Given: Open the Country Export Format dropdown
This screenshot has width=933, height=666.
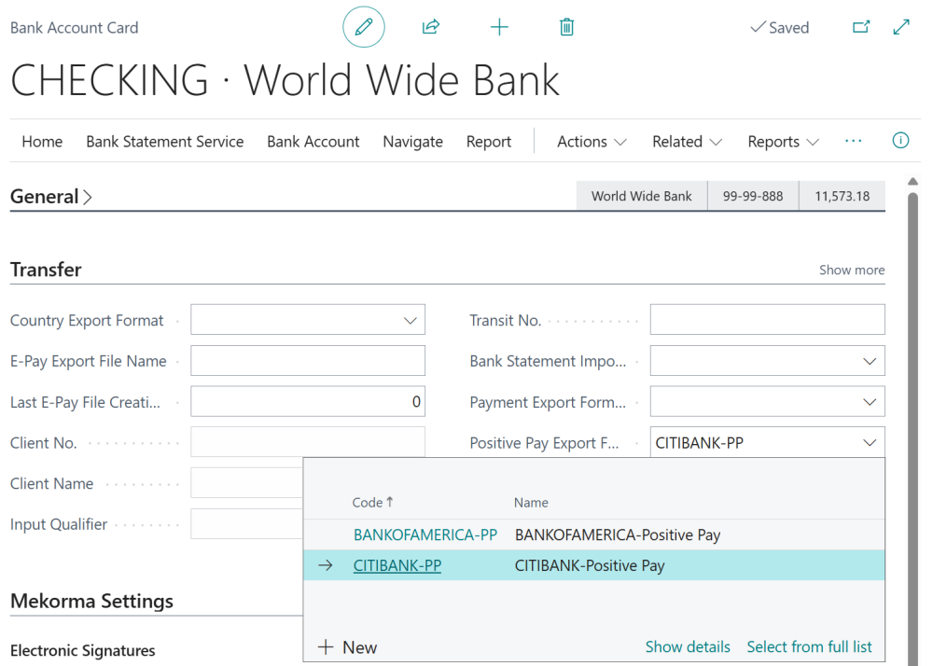Looking at the screenshot, I should [x=411, y=319].
